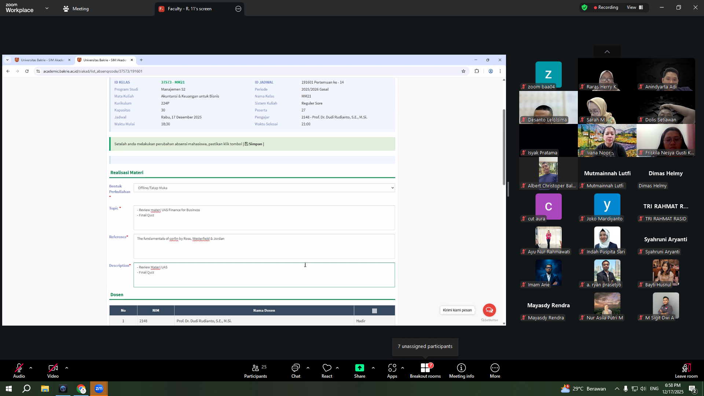Image resolution: width=704 pixels, height=396 pixels.
Task: Open the Windows notification center
Action: 692,389
